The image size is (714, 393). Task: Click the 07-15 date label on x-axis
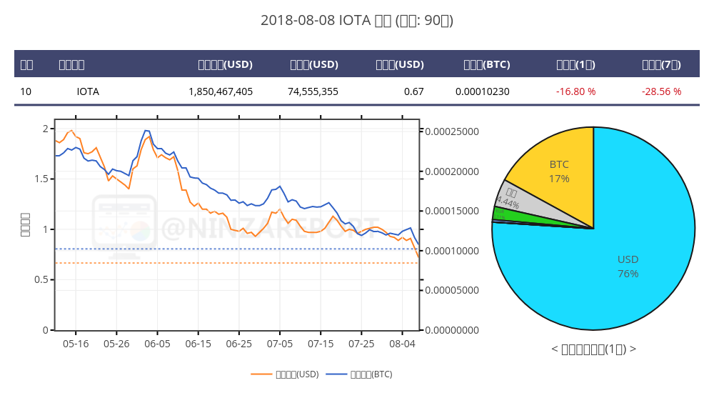[x=321, y=344]
